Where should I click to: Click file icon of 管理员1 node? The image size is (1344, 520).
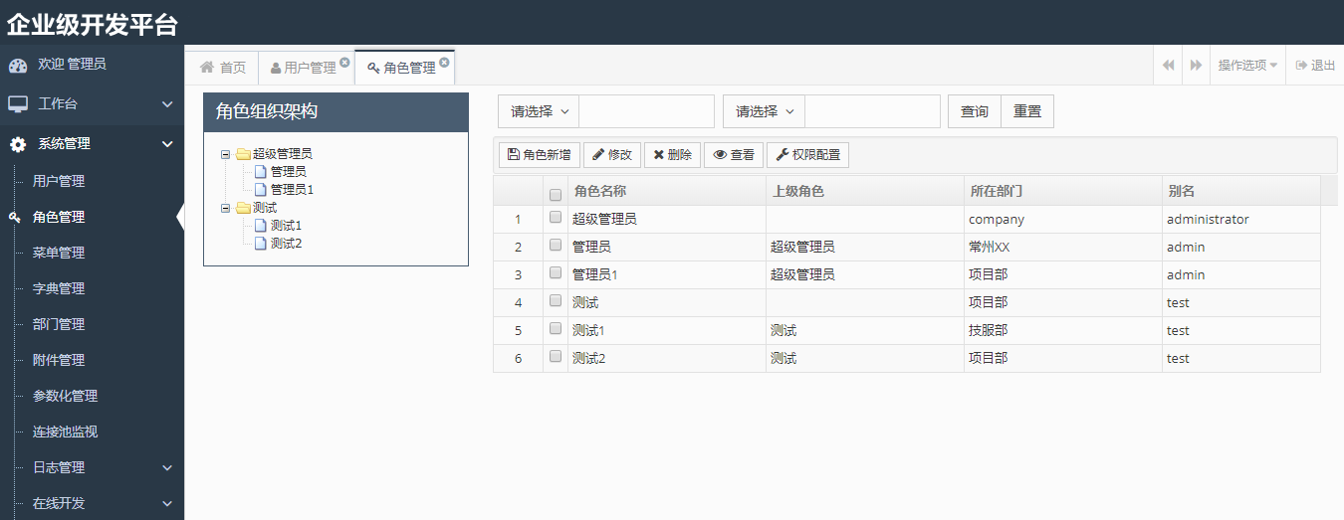coord(261,189)
